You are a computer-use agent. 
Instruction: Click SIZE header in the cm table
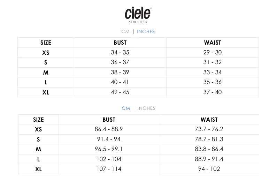[38, 119]
